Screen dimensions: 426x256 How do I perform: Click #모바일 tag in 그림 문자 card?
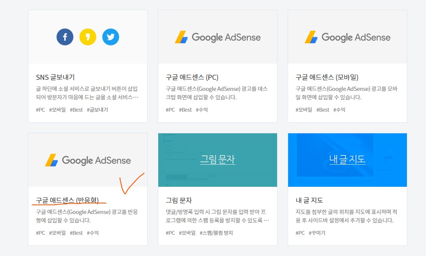coord(187,233)
